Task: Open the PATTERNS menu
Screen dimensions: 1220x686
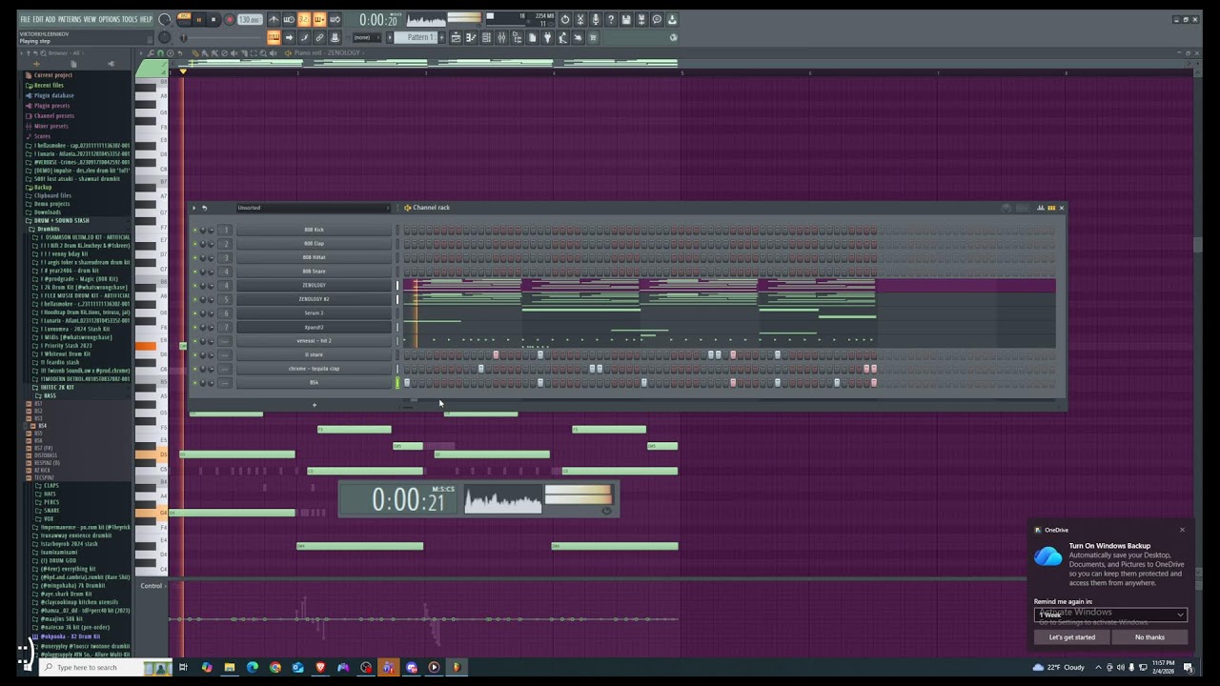Action: (x=70, y=19)
